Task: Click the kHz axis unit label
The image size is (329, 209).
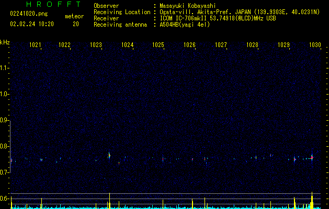Action: click(5, 42)
